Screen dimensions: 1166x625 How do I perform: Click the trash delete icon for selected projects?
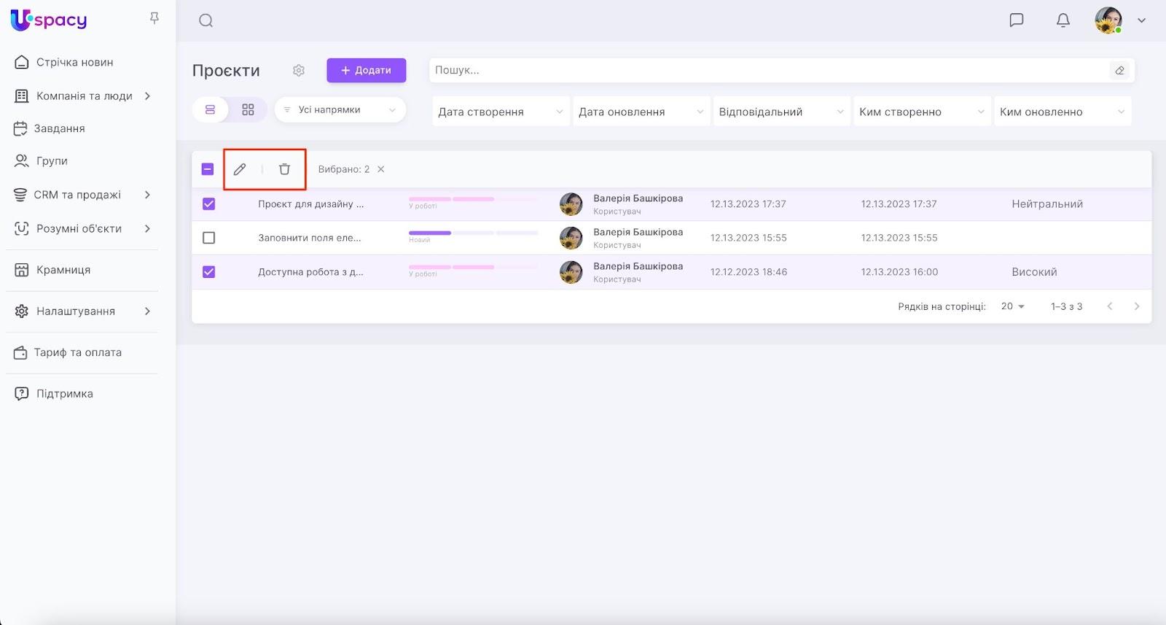(284, 169)
